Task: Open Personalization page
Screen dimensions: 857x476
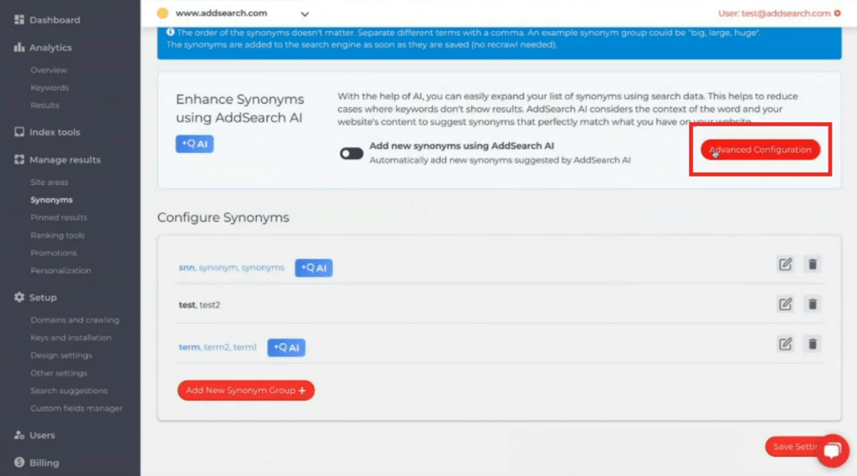Action: (60, 270)
